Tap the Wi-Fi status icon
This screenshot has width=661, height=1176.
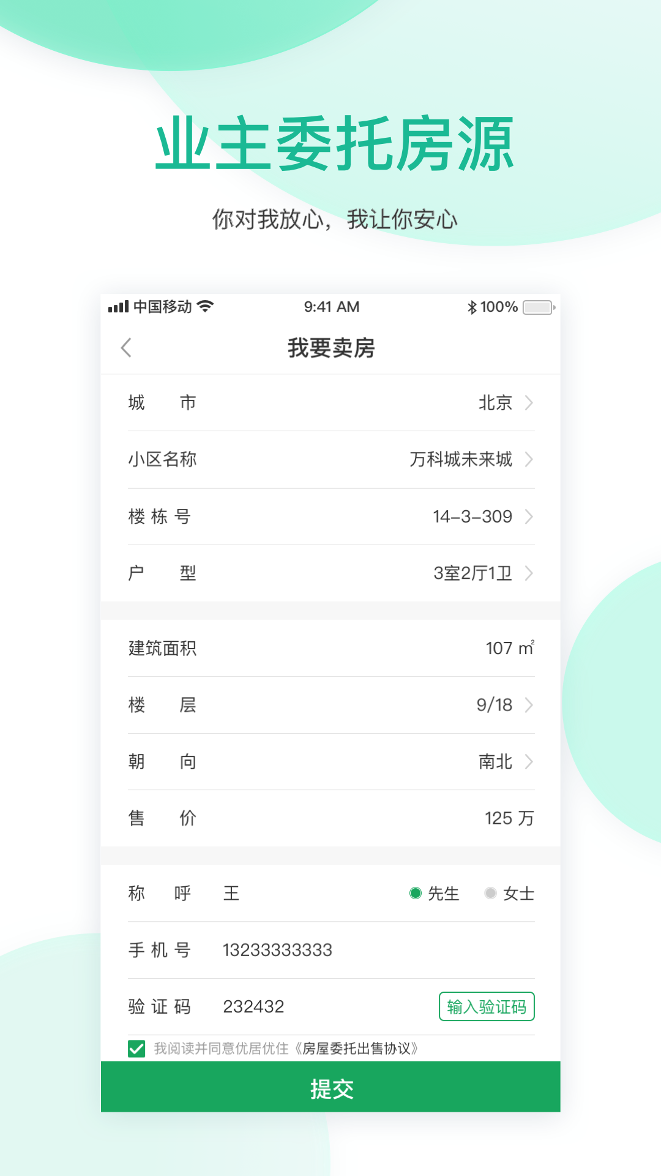pyautogui.click(x=206, y=306)
